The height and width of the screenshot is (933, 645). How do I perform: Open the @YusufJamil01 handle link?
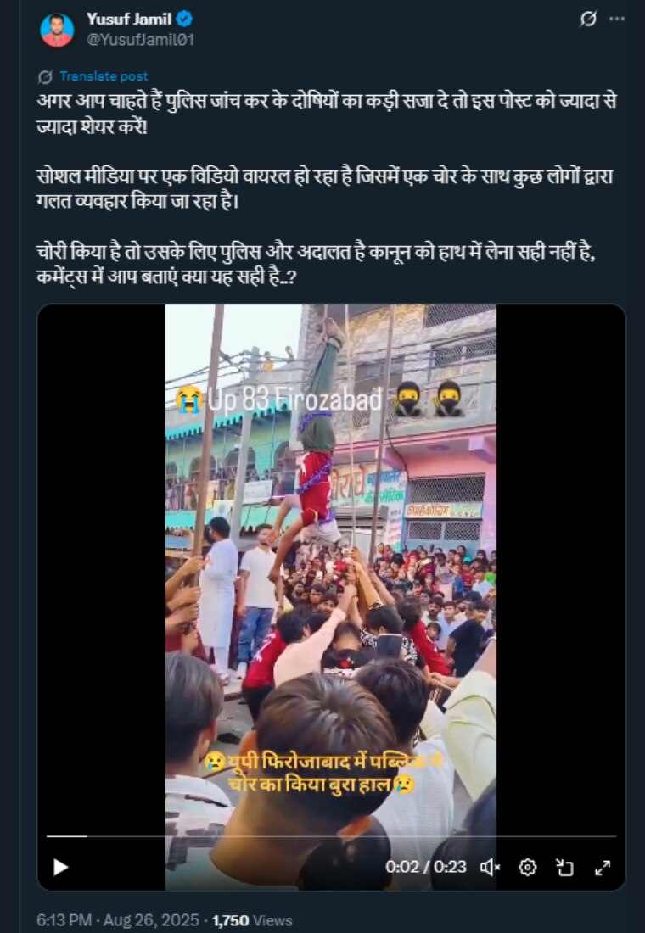coord(140,39)
